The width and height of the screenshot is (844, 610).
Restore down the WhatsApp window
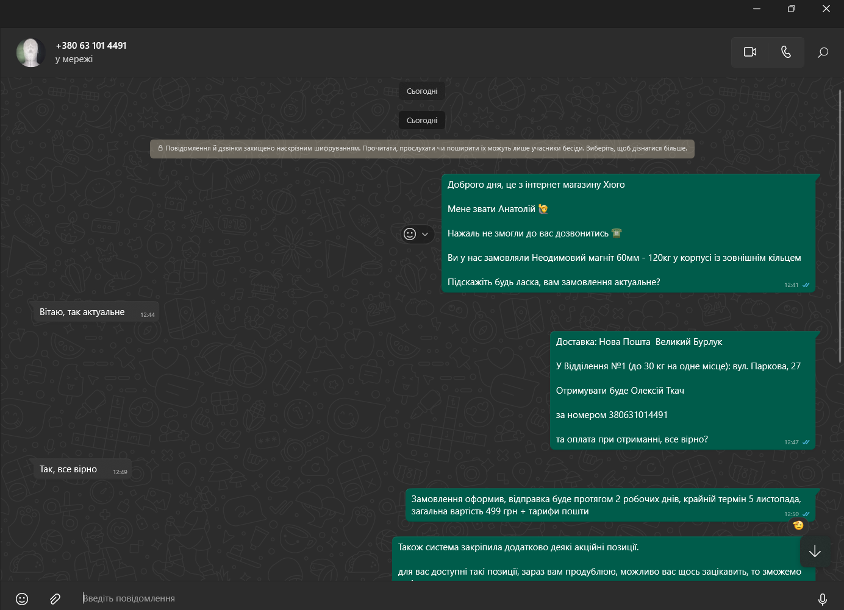click(792, 9)
